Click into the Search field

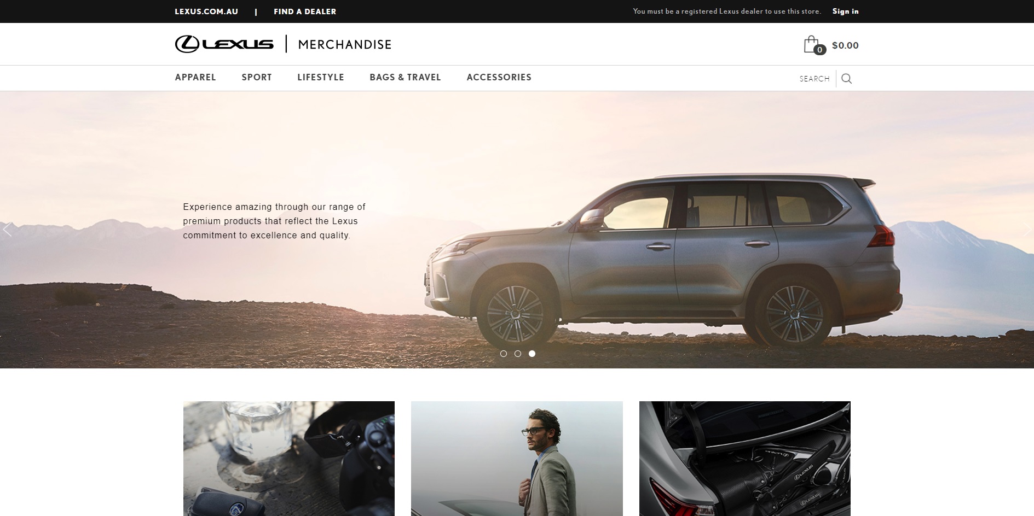(x=815, y=79)
